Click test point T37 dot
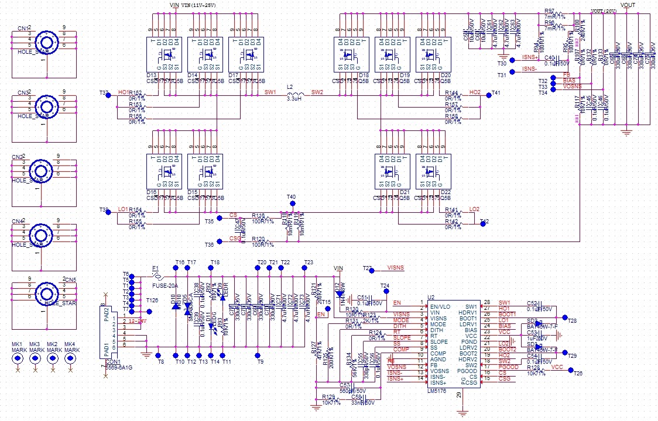Image resolution: width=658 pixels, height=421 pixels. tap(108, 96)
